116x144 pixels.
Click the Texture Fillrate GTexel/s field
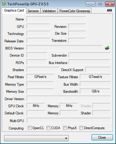95,77
